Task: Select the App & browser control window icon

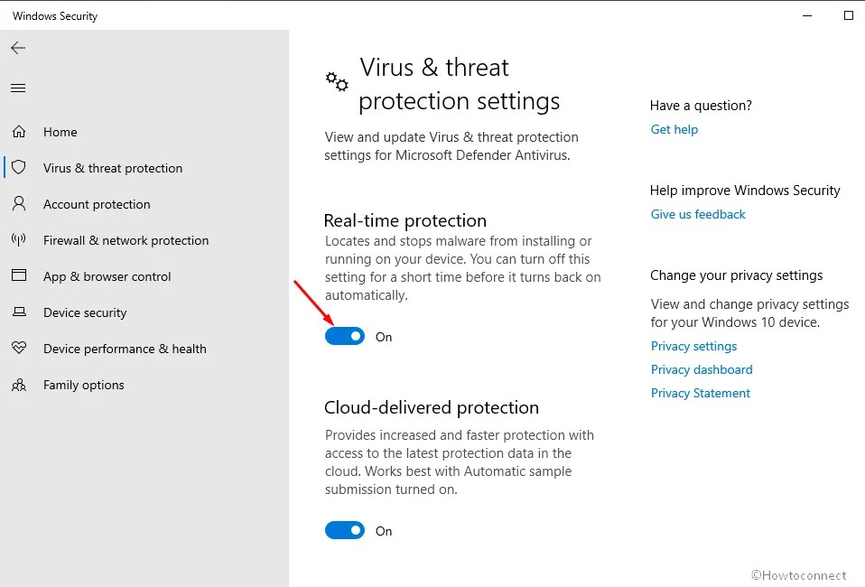Action: point(18,276)
